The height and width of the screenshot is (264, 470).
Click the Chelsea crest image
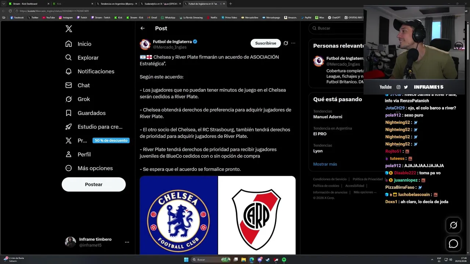point(178,215)
